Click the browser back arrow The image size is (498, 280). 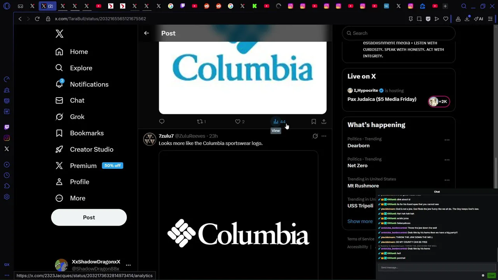point(20,19)
